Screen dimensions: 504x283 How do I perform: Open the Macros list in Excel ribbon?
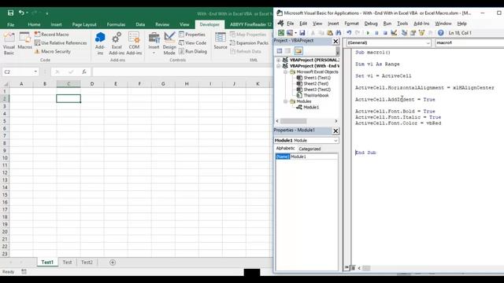pyautogui.click(x=24, y=41)
